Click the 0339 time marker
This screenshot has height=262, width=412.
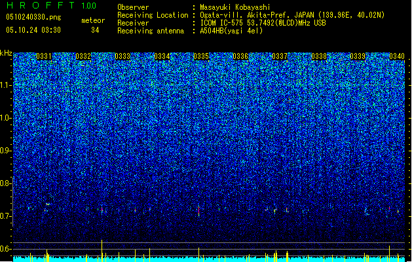pos(358,56)
